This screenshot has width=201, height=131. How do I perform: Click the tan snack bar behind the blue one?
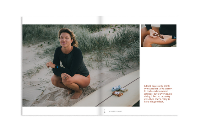[x=124, y=90]
